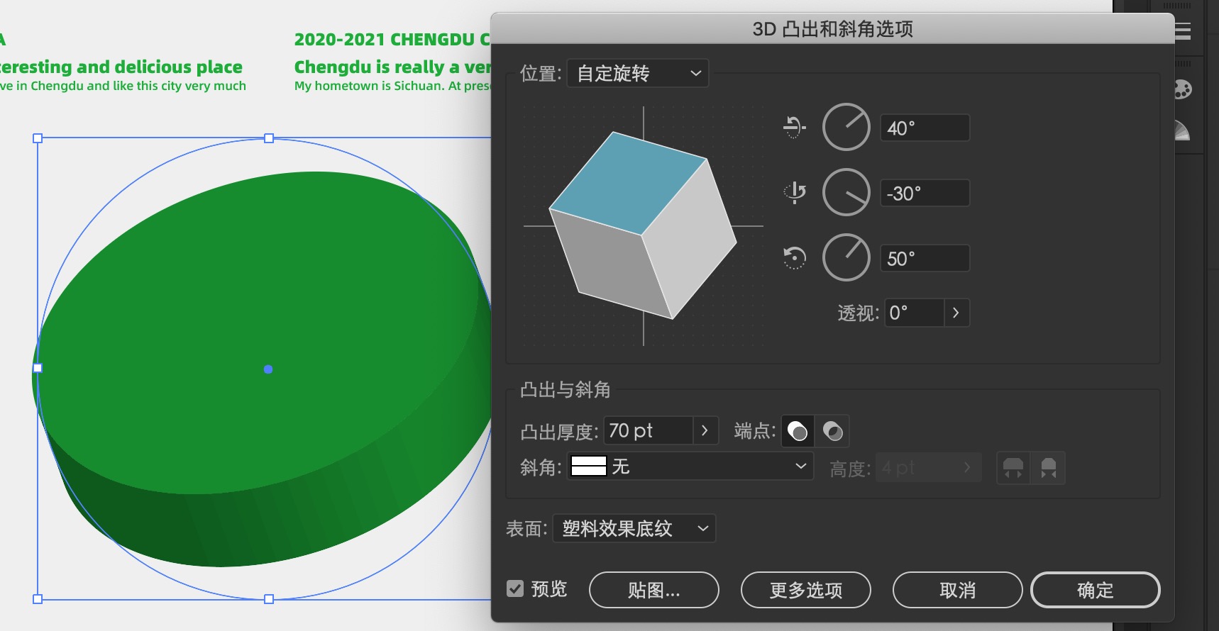Open the 位置 position dropdown
Image resolution: width=1219 pixels, height=631 pixels.
pos(637,73)
